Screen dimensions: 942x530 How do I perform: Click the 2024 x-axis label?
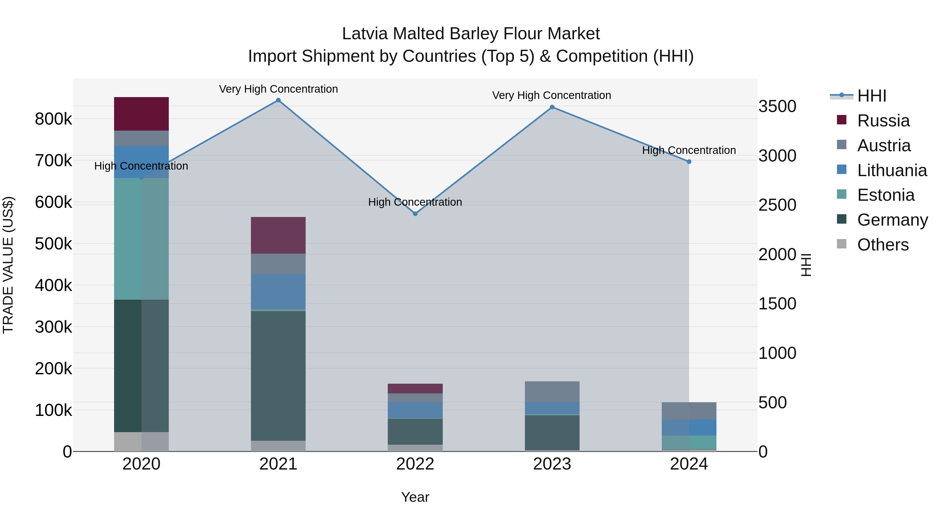[x=689, y=464]
